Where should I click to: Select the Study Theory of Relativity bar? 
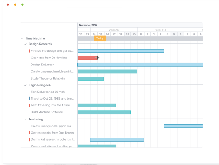[90, 78]
